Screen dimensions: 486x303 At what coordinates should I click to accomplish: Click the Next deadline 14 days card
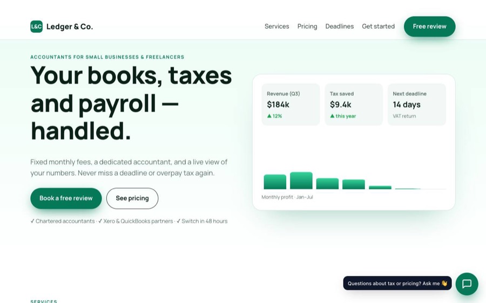[417, 105]
